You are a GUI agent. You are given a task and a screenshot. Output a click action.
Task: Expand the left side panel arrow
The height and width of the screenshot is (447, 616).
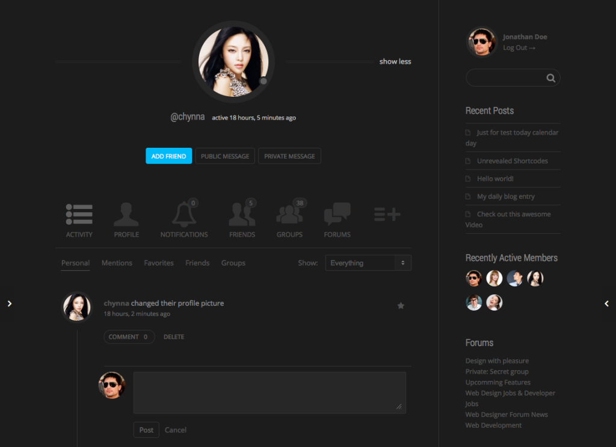coord(9,303)
